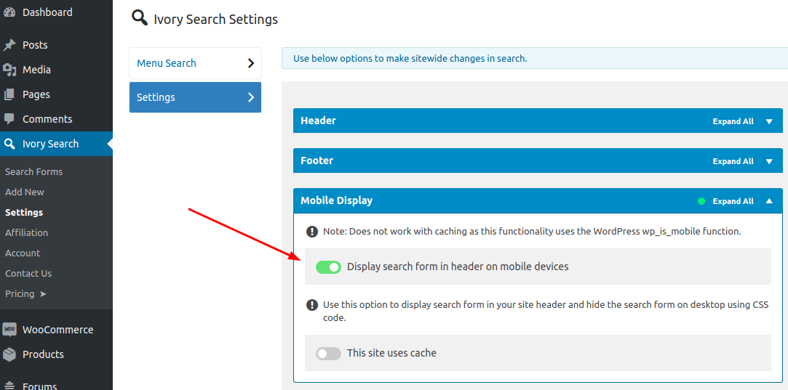The image size is (788, 390).
Task: Click the Posts pushpin icon
Action: pos(9,45)
